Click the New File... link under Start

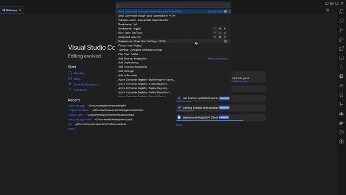click(x=79, y=73)
